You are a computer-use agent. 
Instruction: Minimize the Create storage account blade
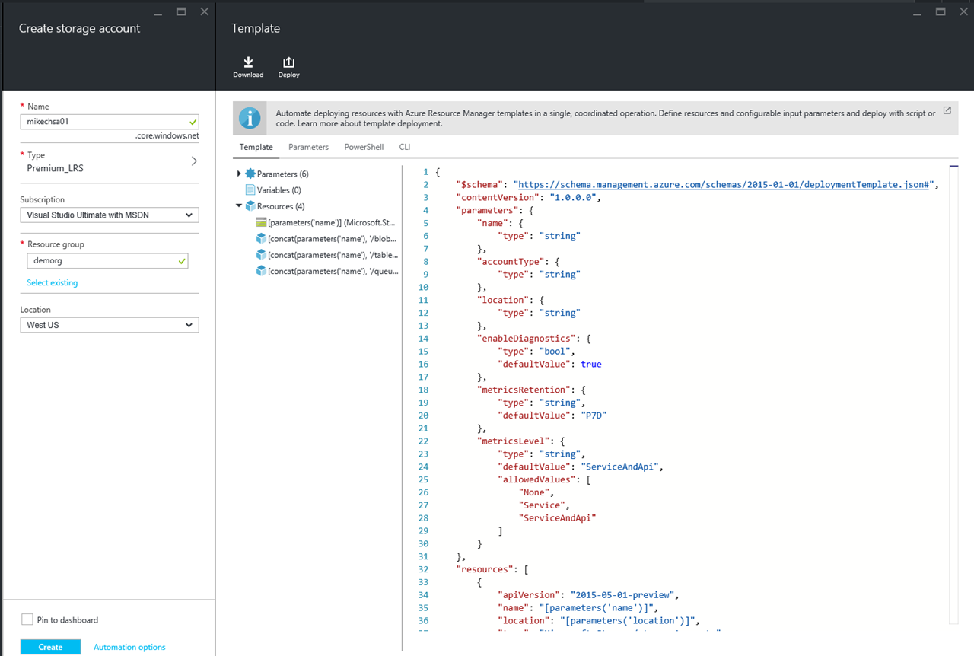(157, 13)
